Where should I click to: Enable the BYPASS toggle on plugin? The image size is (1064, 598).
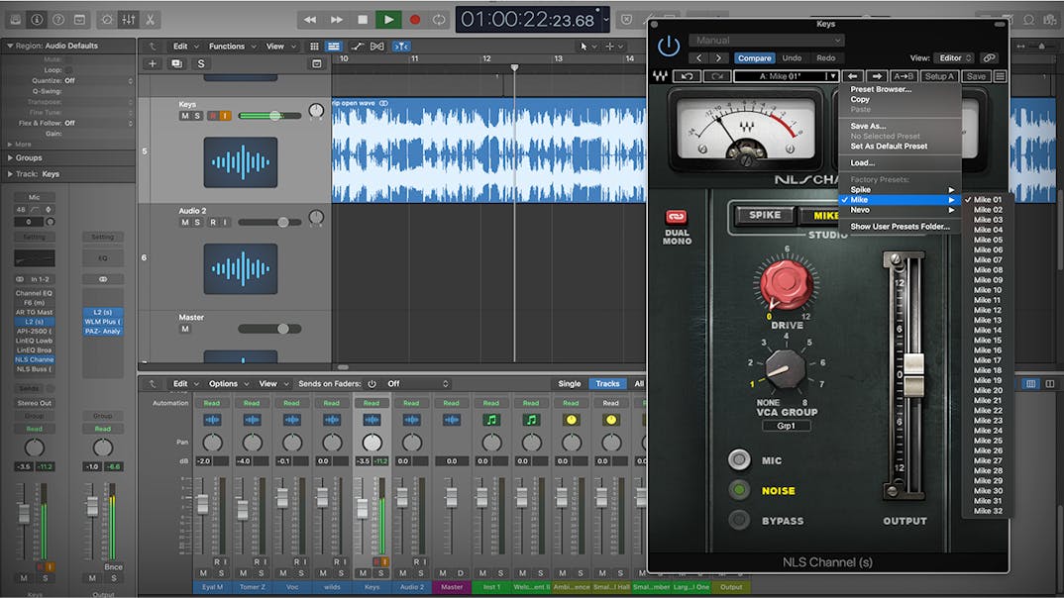(739, 521)
